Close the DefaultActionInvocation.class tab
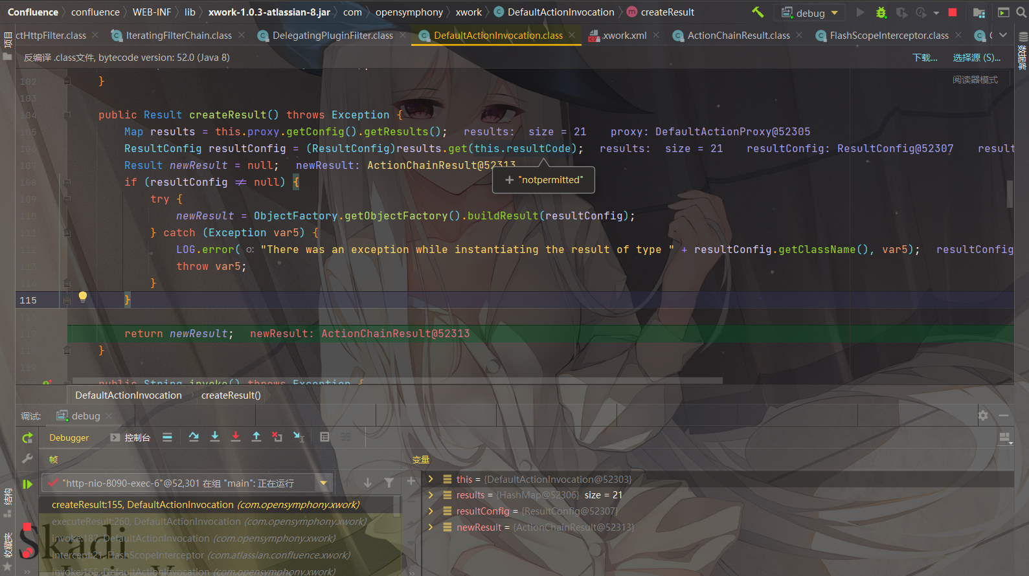This screenshot has width=1029, height=576. pyautogui.click(x=572, y=35)
